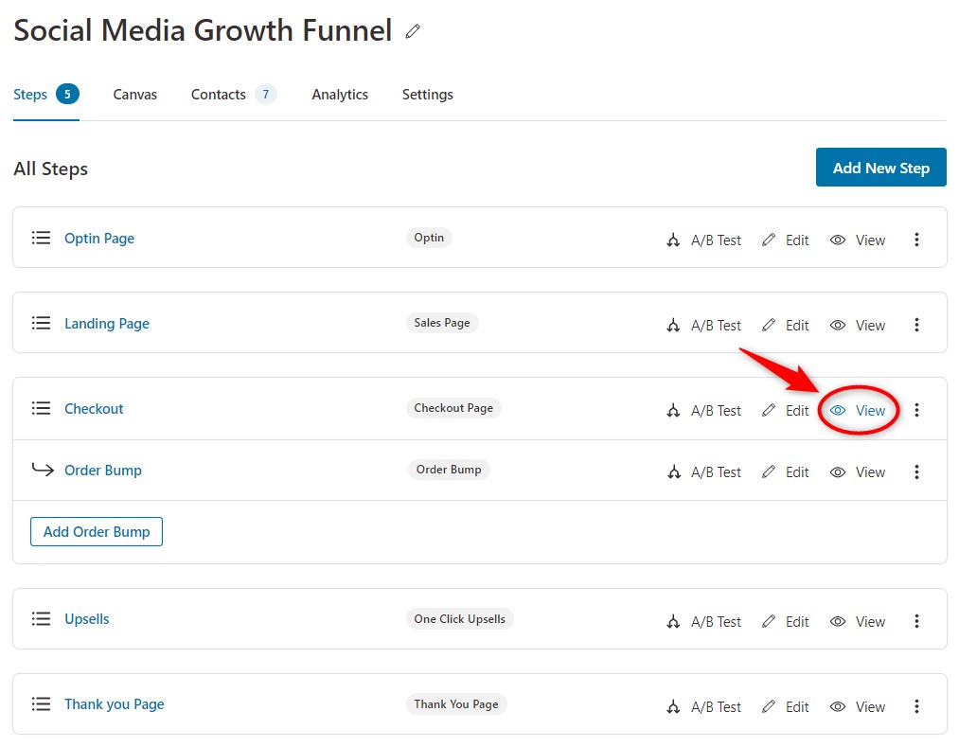
Task: Click the View label for Order Bump
Action: [870, 471]
